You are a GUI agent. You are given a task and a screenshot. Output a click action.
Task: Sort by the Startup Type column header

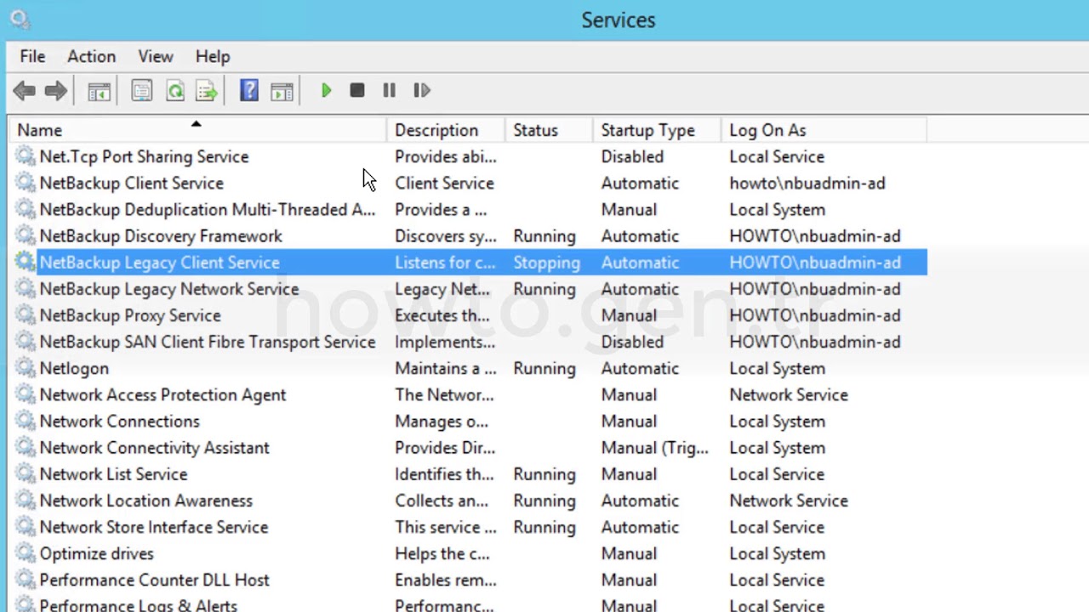[656, 130]
